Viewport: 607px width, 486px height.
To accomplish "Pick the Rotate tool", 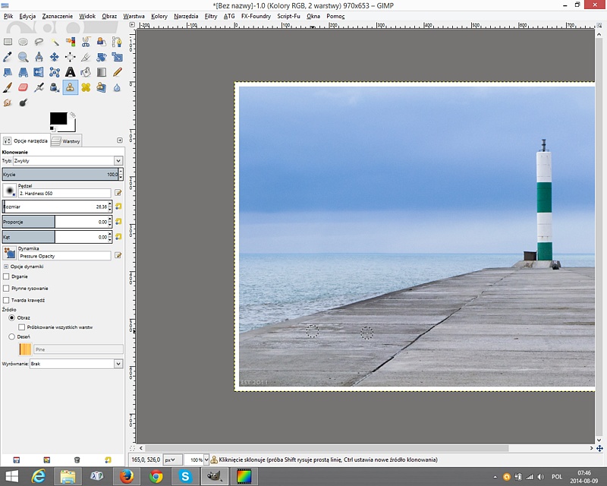I will [102, 57].
